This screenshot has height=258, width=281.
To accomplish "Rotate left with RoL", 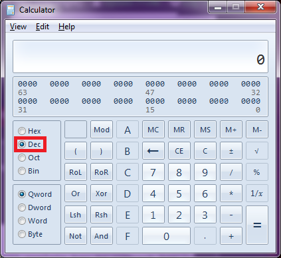I will 76,172.
